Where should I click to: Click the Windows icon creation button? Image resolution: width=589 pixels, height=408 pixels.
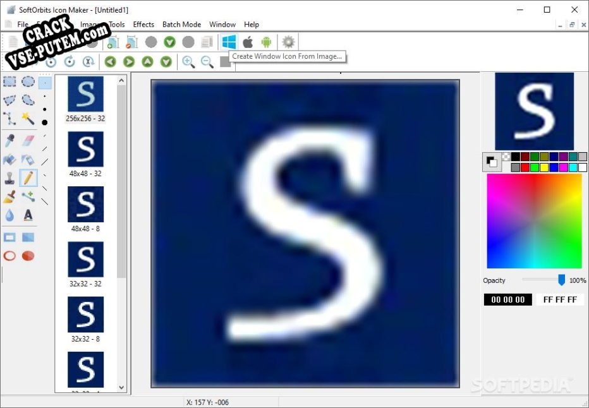(x=229, y=42)
